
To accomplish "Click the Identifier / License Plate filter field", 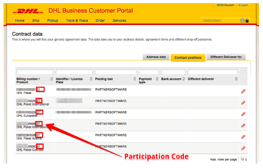I will 74,72.
